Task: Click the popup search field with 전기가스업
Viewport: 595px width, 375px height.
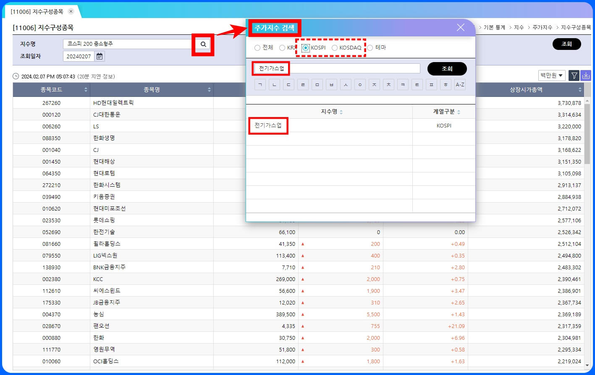Action: (337, 68)
